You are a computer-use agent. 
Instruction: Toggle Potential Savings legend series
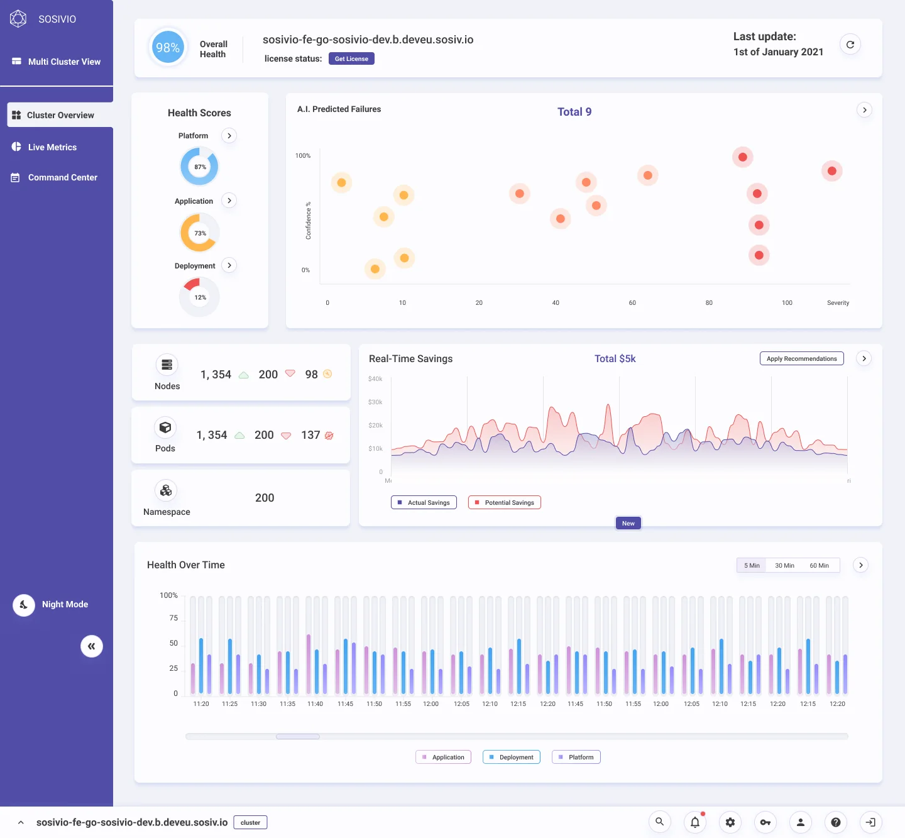[505, 502]
